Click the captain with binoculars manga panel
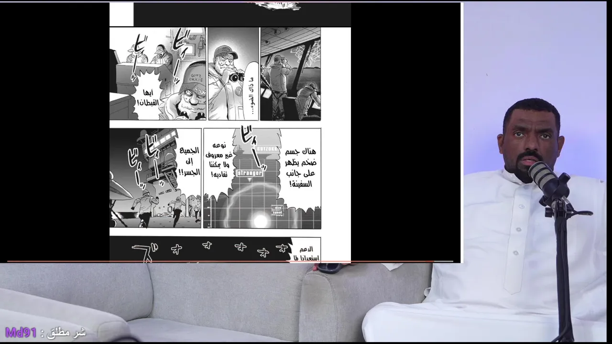The image size is (612, 344). (x=233, y=74)
